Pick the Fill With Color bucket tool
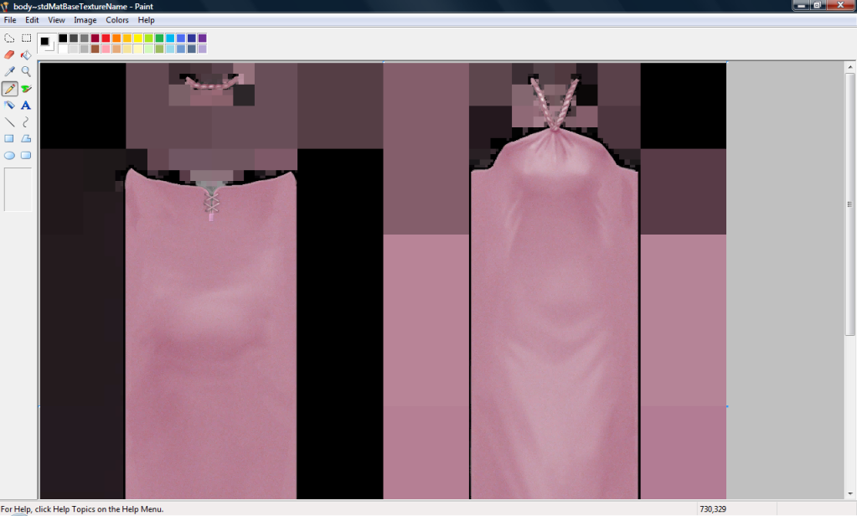Image resolution: width=857 pixels, height=516 pixels. pos(26,54)
